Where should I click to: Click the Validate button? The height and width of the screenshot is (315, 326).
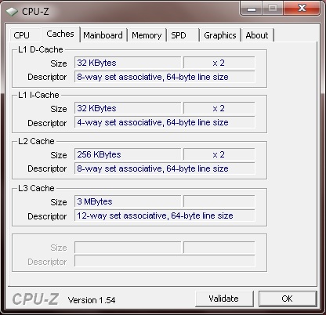point(224,299)
